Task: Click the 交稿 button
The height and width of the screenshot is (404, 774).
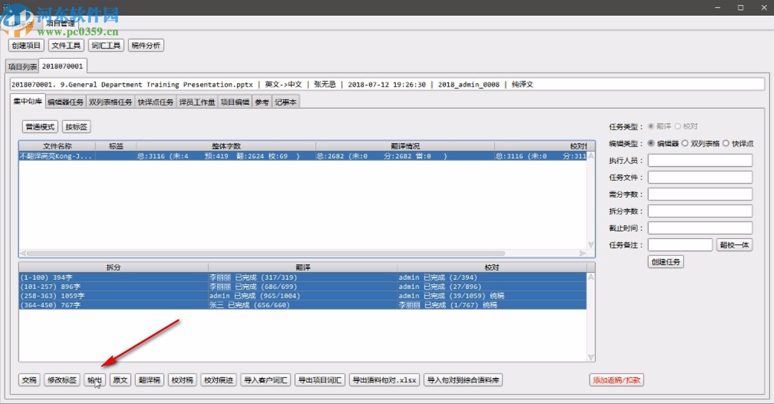Action: (x=30, y=380)
